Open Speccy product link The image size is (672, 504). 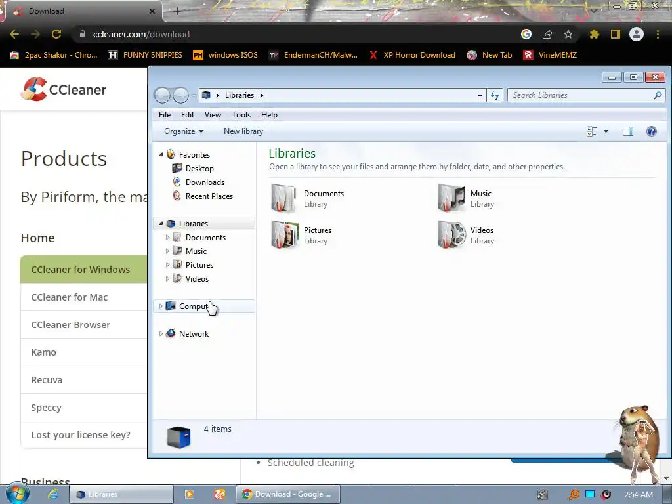point(47,408)
